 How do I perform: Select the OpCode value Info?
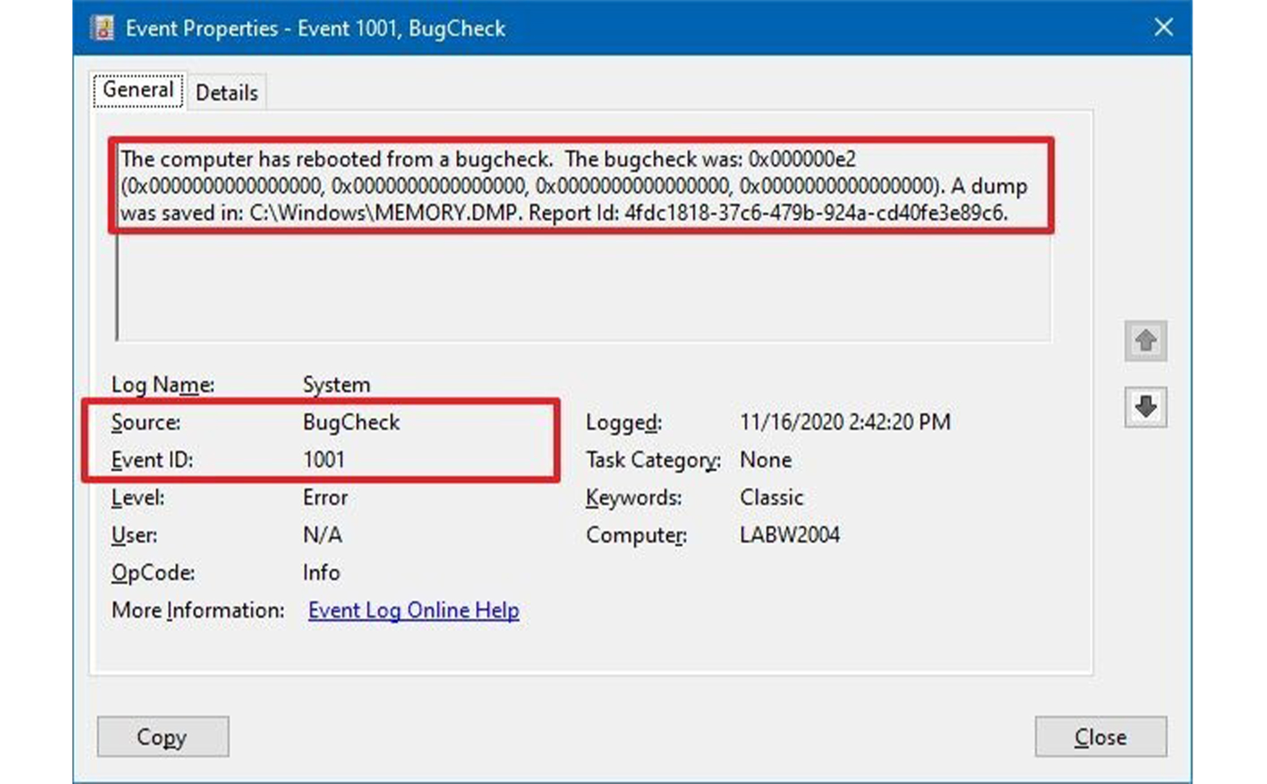point(321,573)
